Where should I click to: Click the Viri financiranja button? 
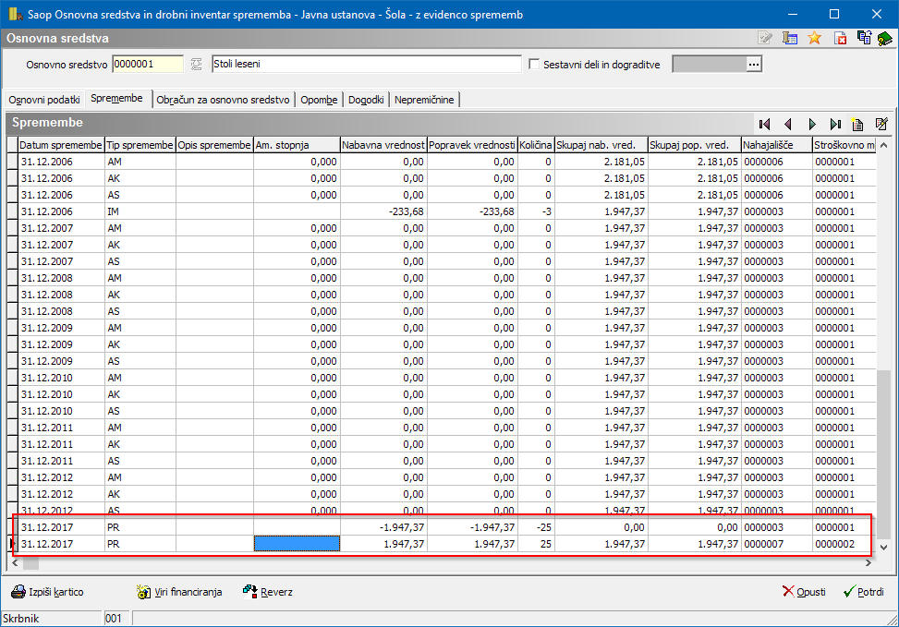click(x=178, y=592)
